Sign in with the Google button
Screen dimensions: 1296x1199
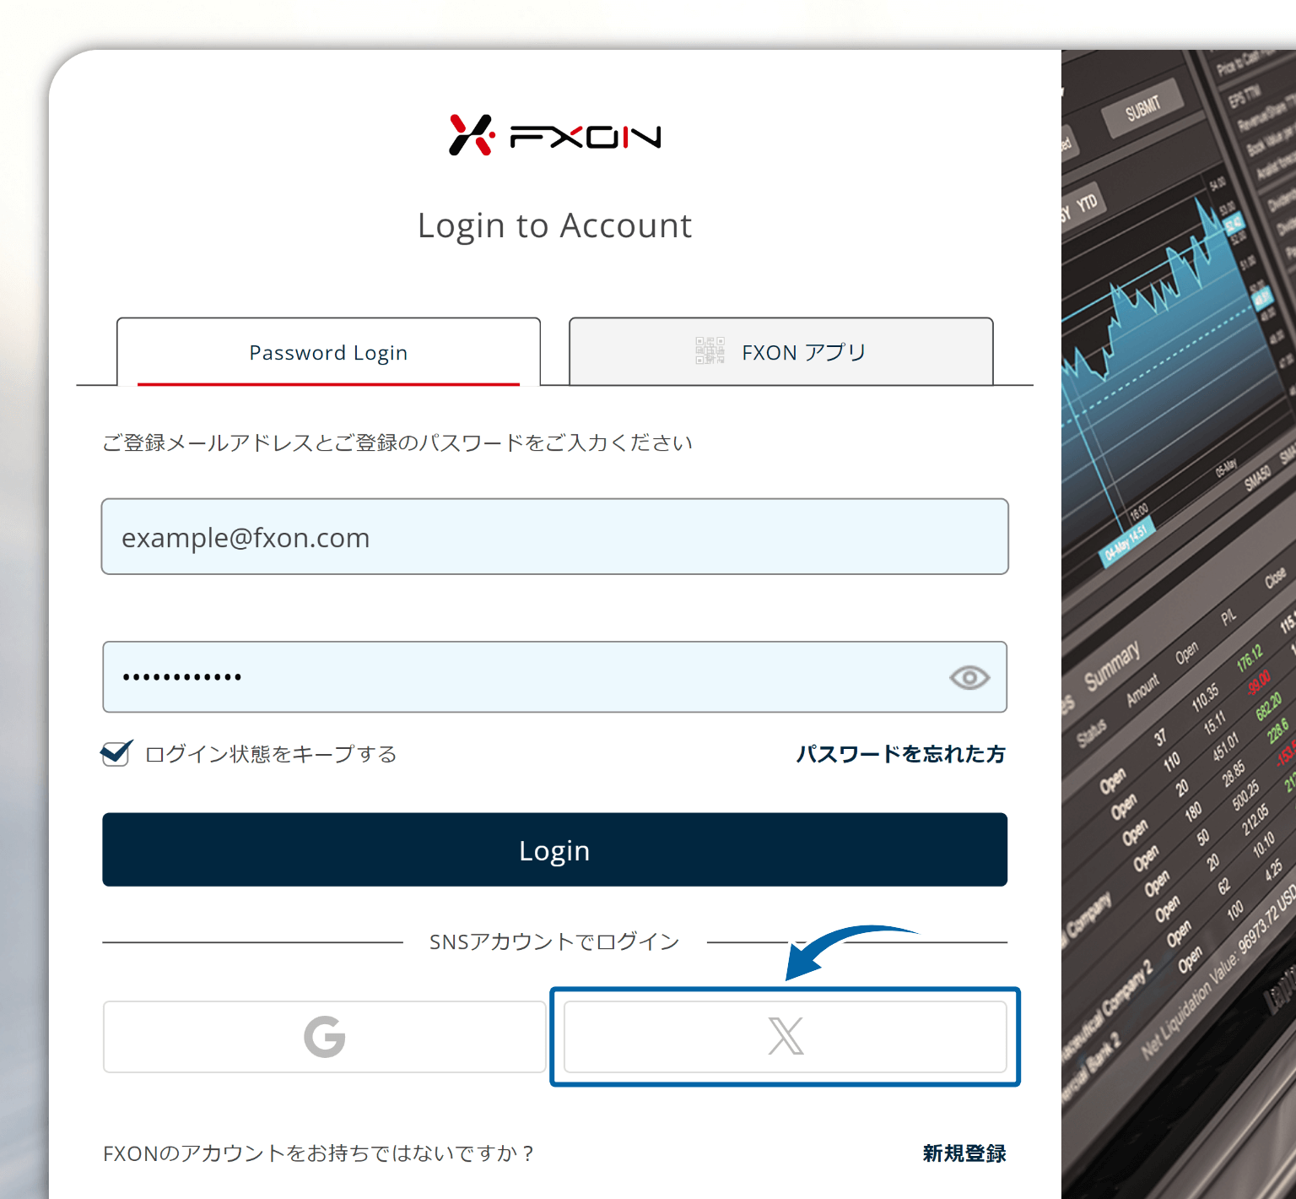pos(325,1037)
